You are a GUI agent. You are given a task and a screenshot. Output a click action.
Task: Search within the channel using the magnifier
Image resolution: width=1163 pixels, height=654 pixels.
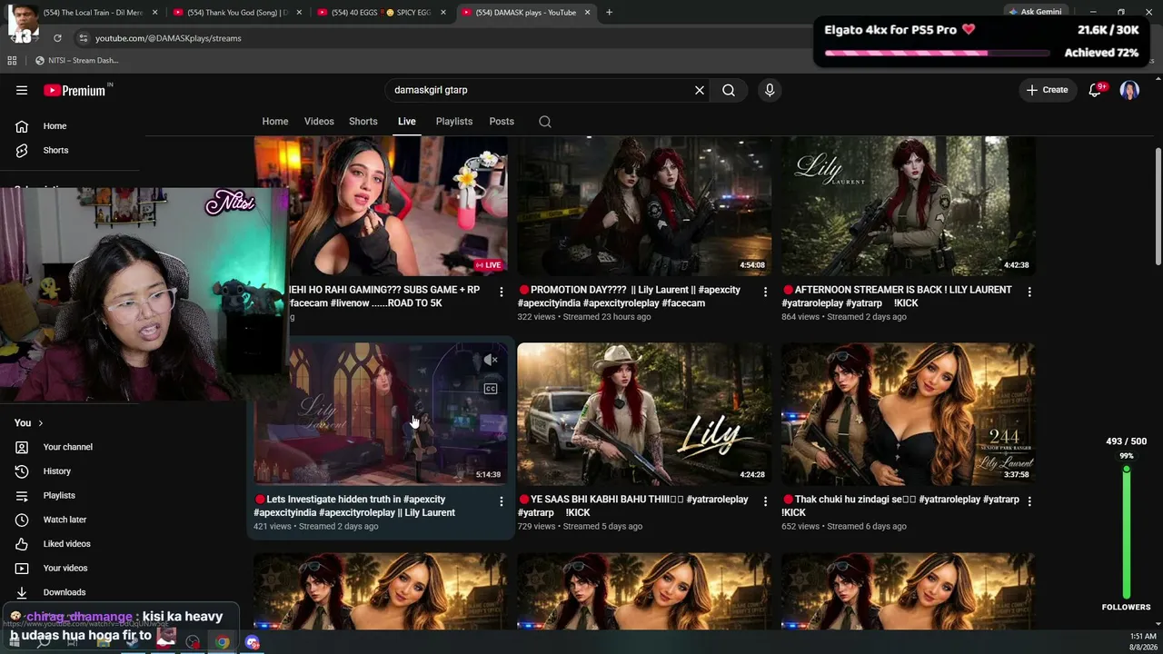[x=545, y=122]
